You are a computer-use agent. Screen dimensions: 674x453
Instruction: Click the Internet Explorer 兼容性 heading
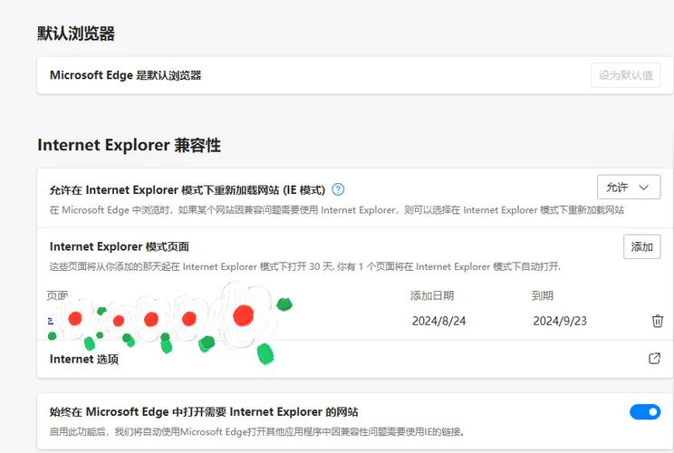[x=129, y=145]
